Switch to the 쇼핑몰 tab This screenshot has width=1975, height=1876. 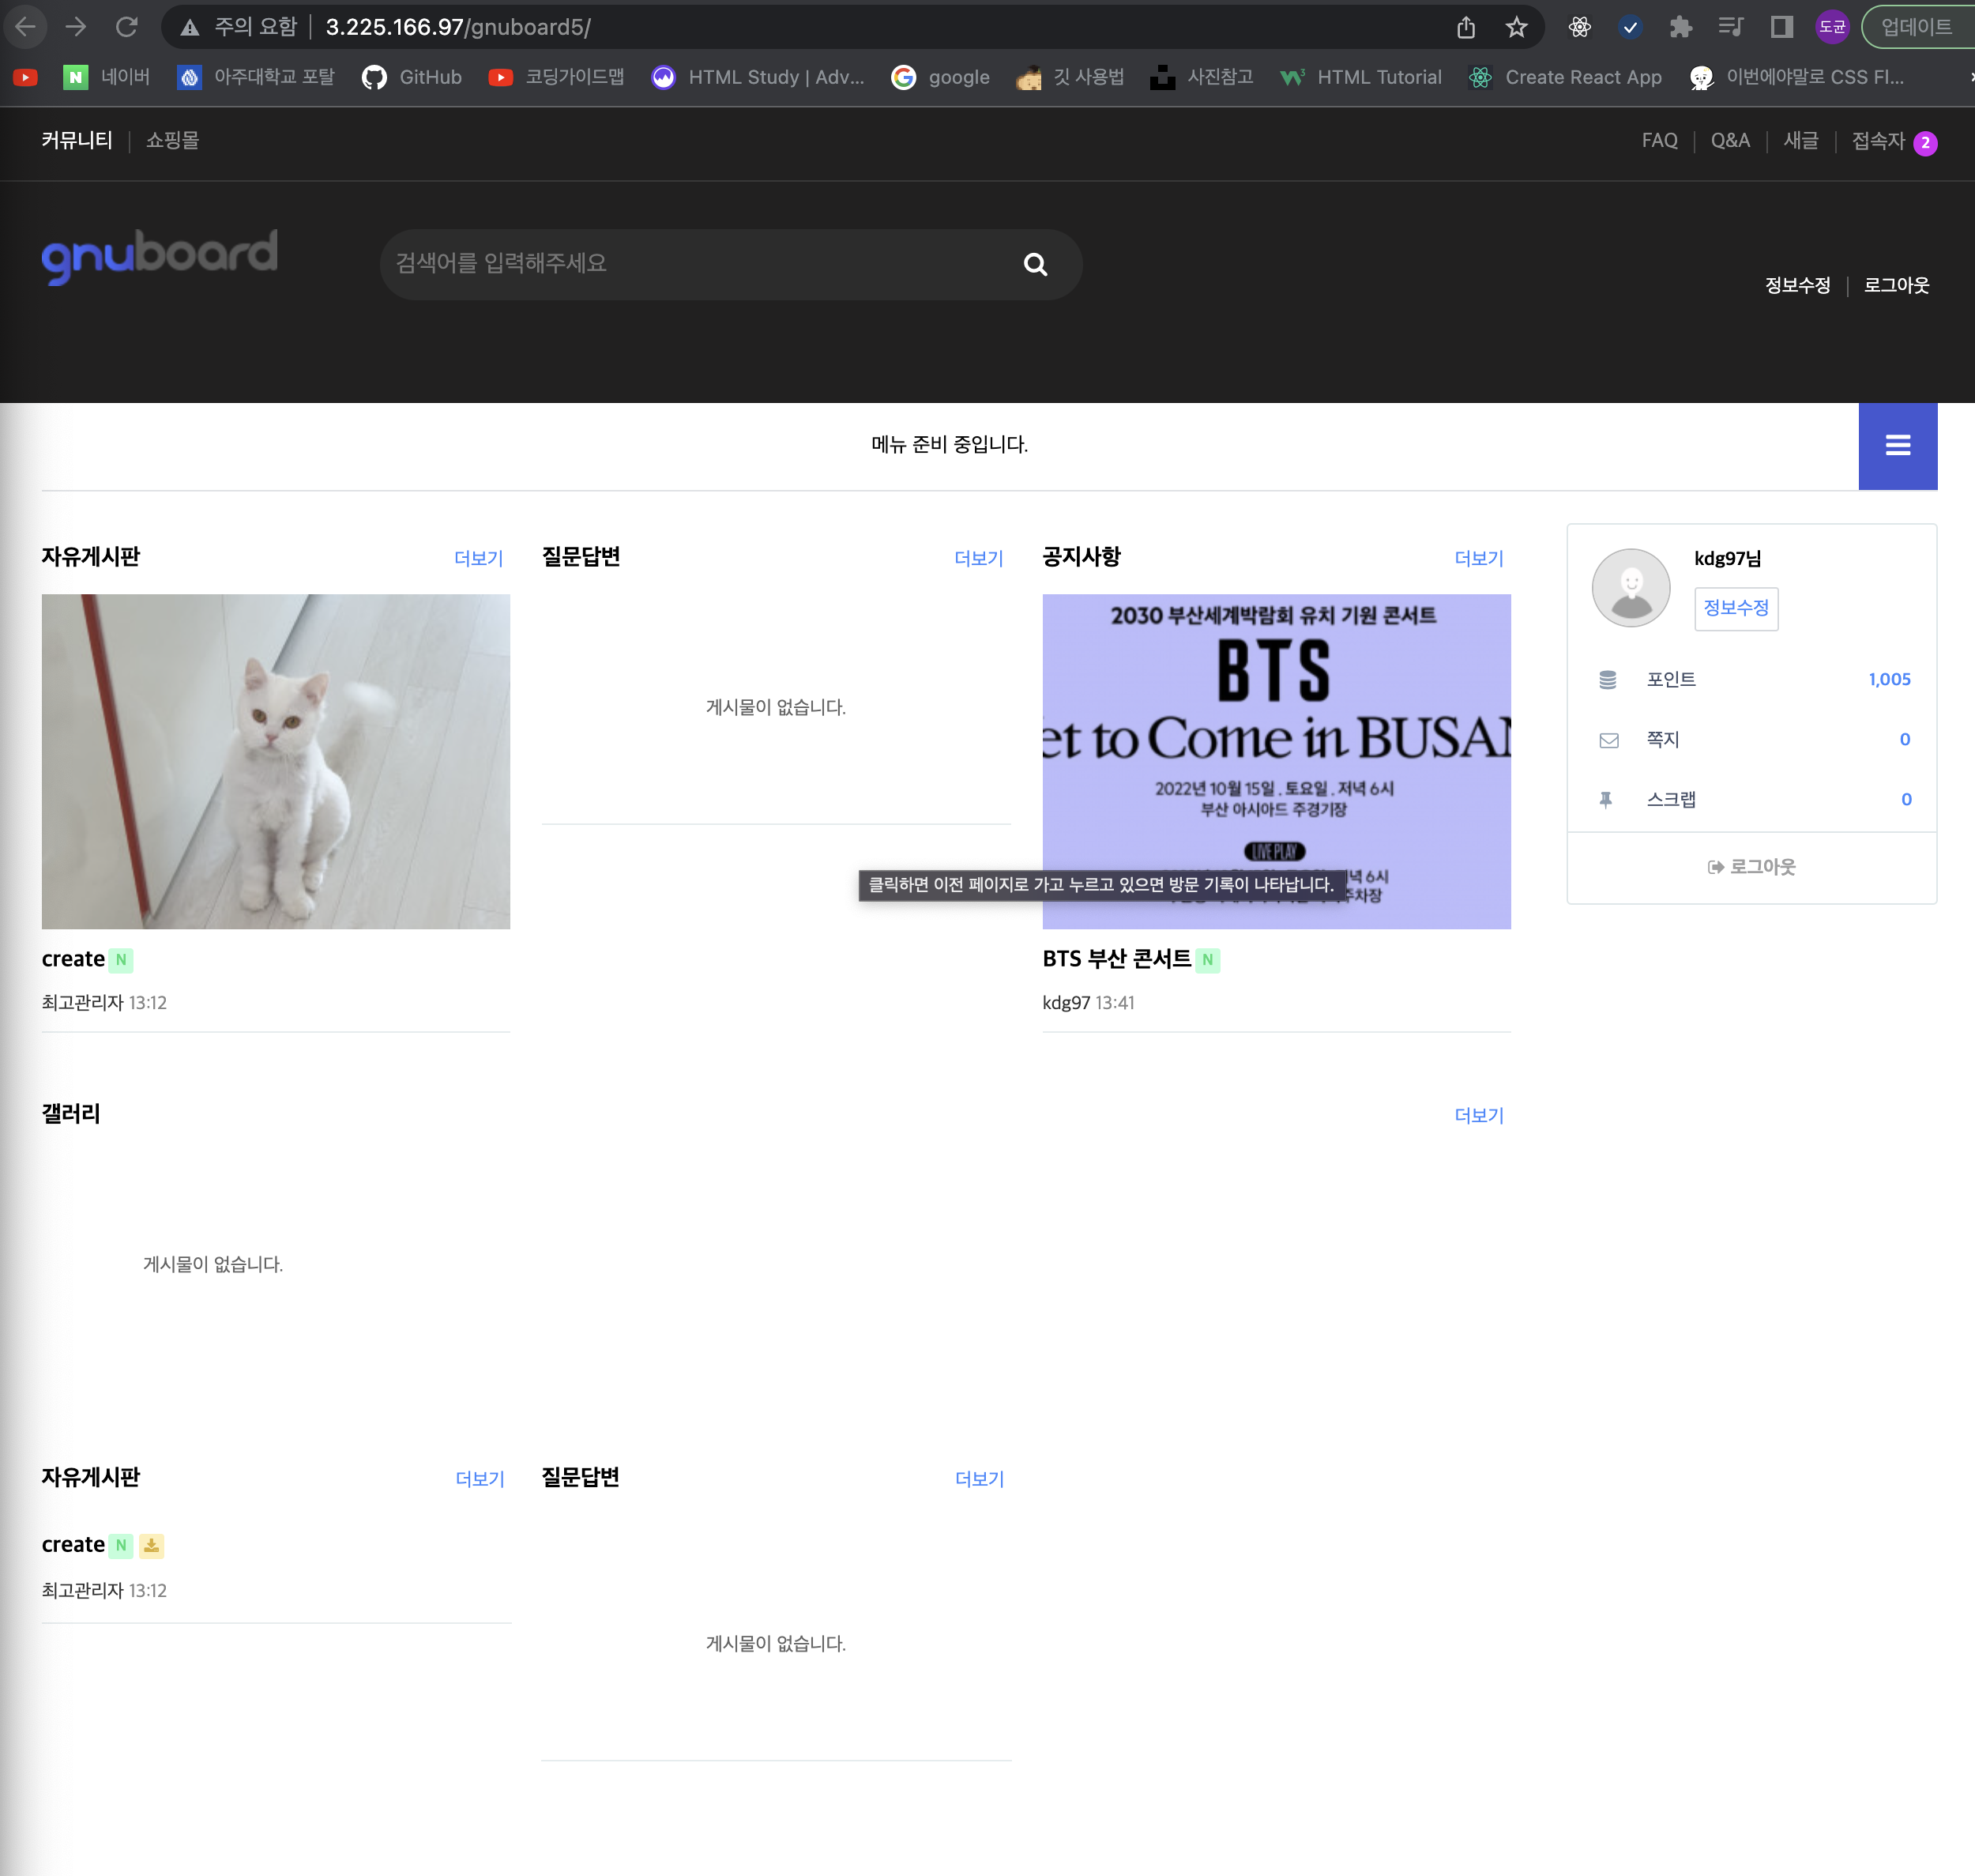click(172, 140)
